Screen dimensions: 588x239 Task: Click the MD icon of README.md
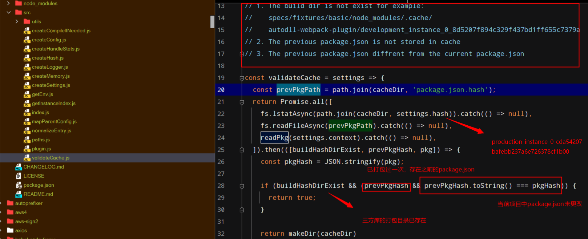(x=19, y=194)
